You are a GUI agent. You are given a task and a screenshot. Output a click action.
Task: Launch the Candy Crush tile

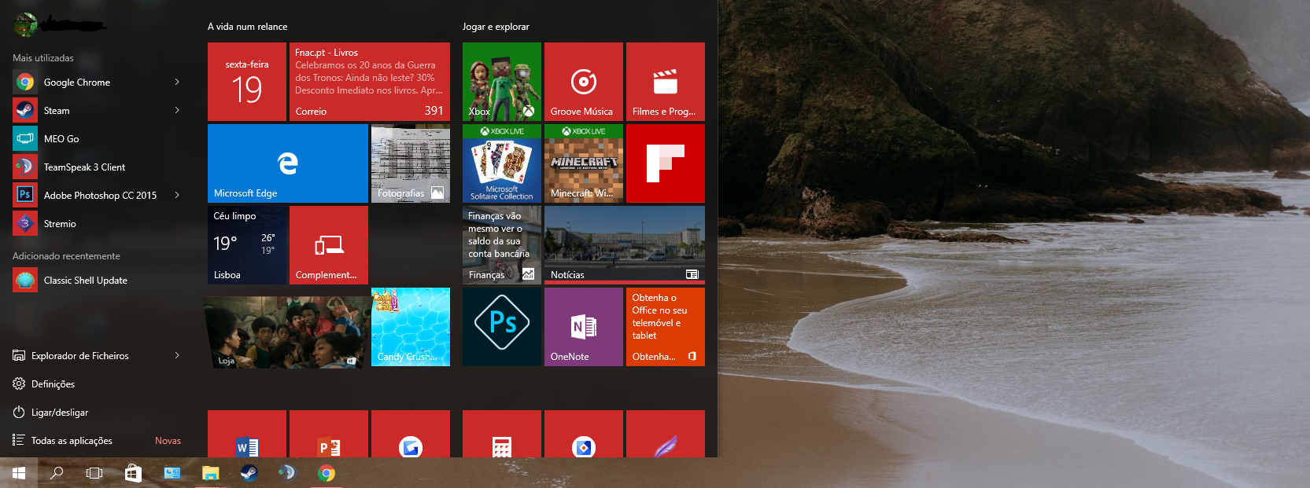411,327
